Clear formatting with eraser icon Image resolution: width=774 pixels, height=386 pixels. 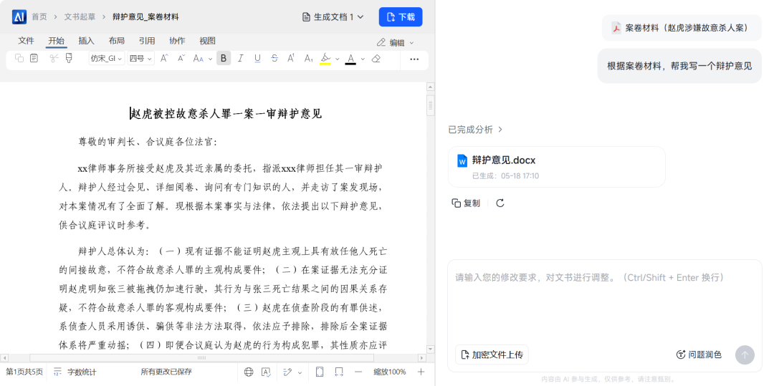[376, 59]
